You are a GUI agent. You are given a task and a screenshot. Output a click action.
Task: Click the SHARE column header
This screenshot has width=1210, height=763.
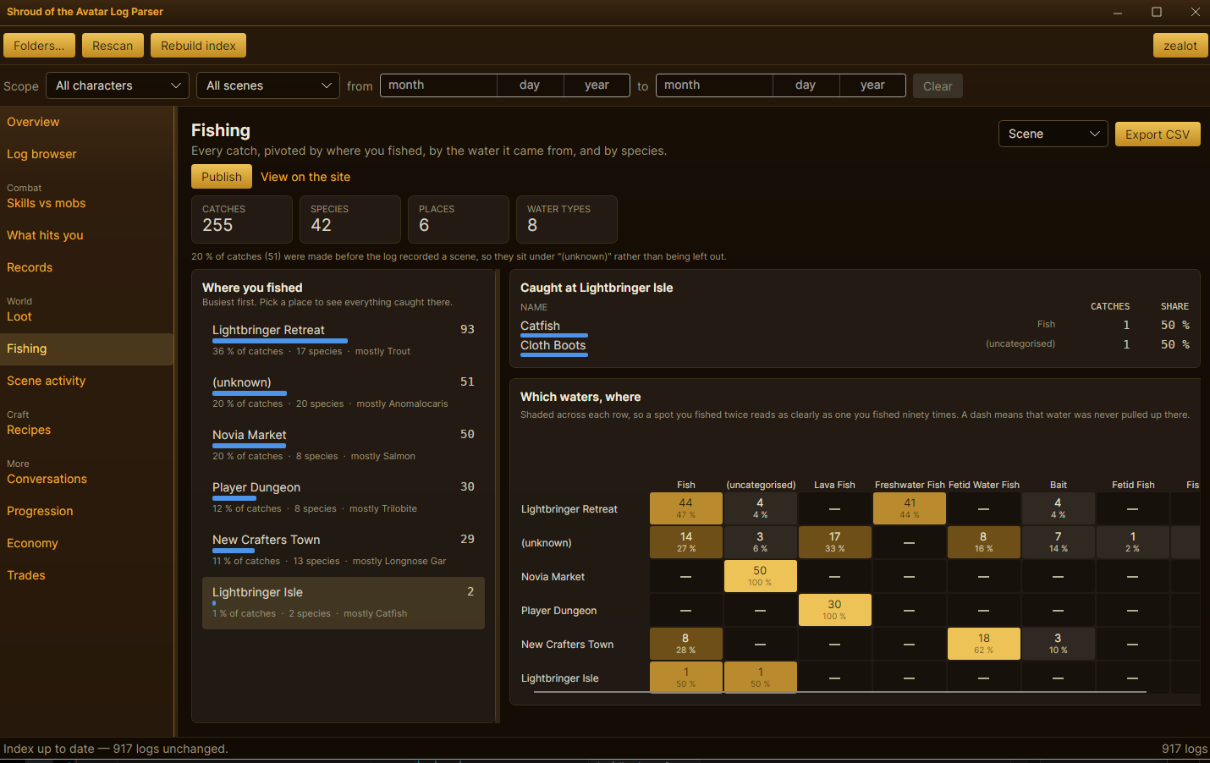point(1174,306)
